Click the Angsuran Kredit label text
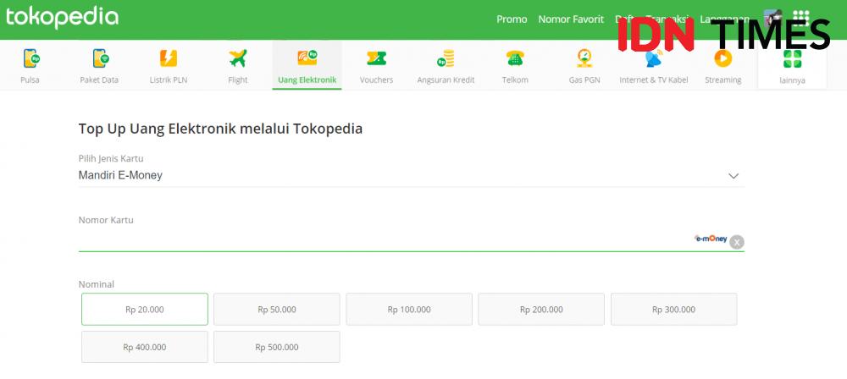Screen dimensions: 847x379 point(446,80)
